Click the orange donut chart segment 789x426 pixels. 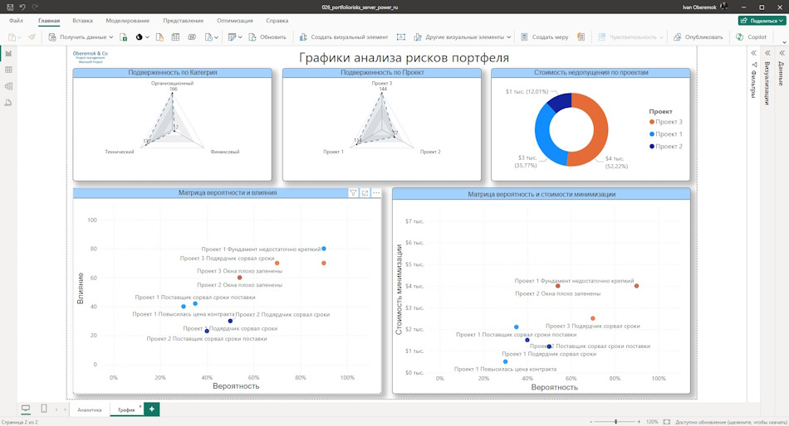tap(599, 129)
